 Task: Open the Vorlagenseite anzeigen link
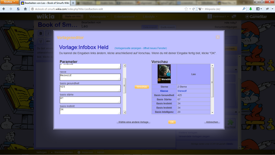click(x=141, y=48)
